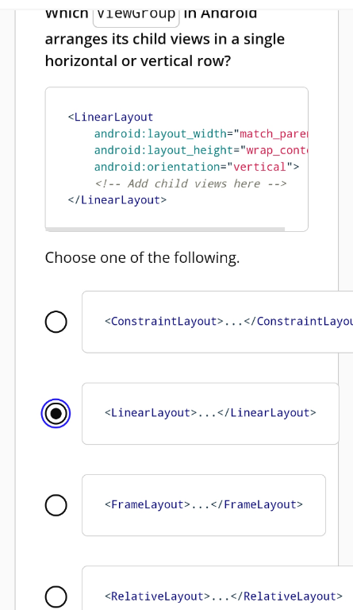Choose the FrameLayout radio option

(56, 505)
